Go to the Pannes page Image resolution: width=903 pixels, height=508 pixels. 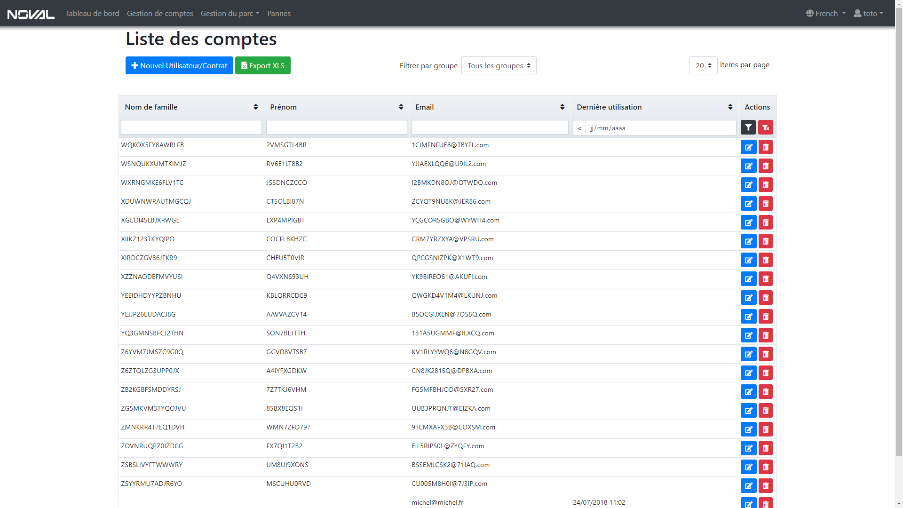tap(279, 14)
